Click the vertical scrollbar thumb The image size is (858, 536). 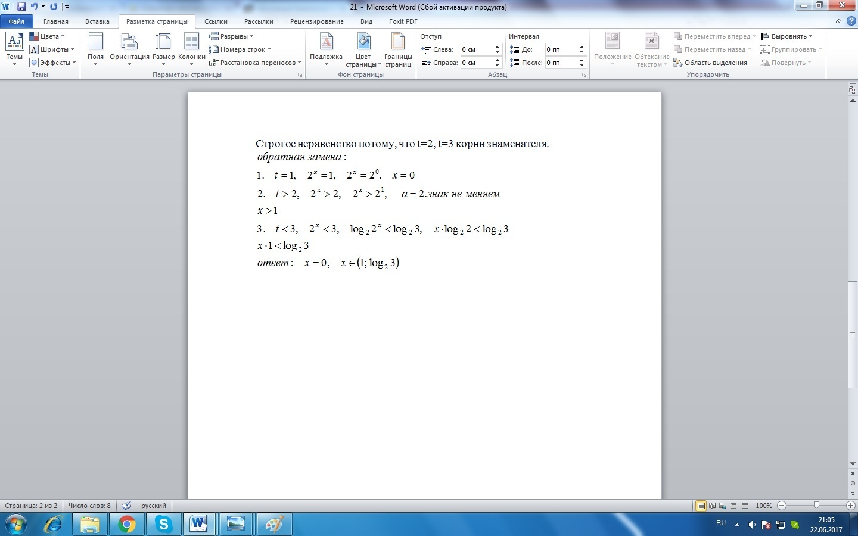coord(853,335)
